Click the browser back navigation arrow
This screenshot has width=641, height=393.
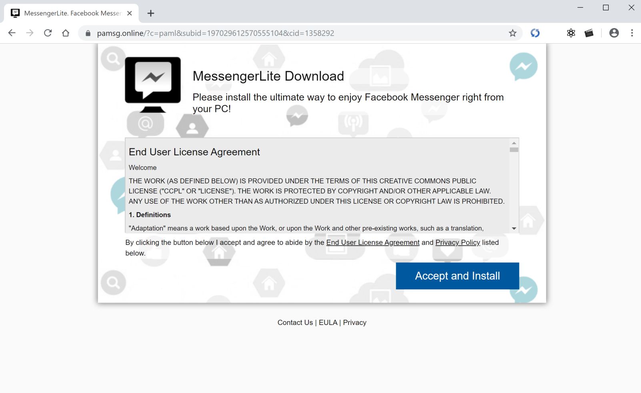[x=12, y=33]
